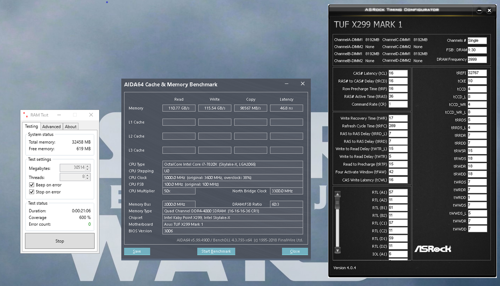Close the AIDA64 Cache & Memory Benchmark dialog
This screenshot has width=500, height=286.
pyautogui.click(x=303, y=84)
